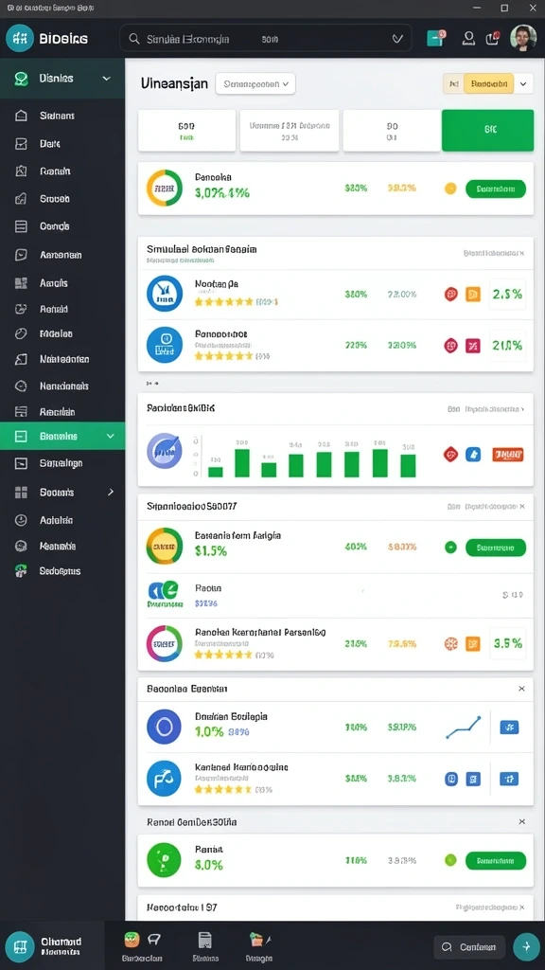Toggle the green dot in the 8.0% row
545x970 pixels.
coord(450,860)
